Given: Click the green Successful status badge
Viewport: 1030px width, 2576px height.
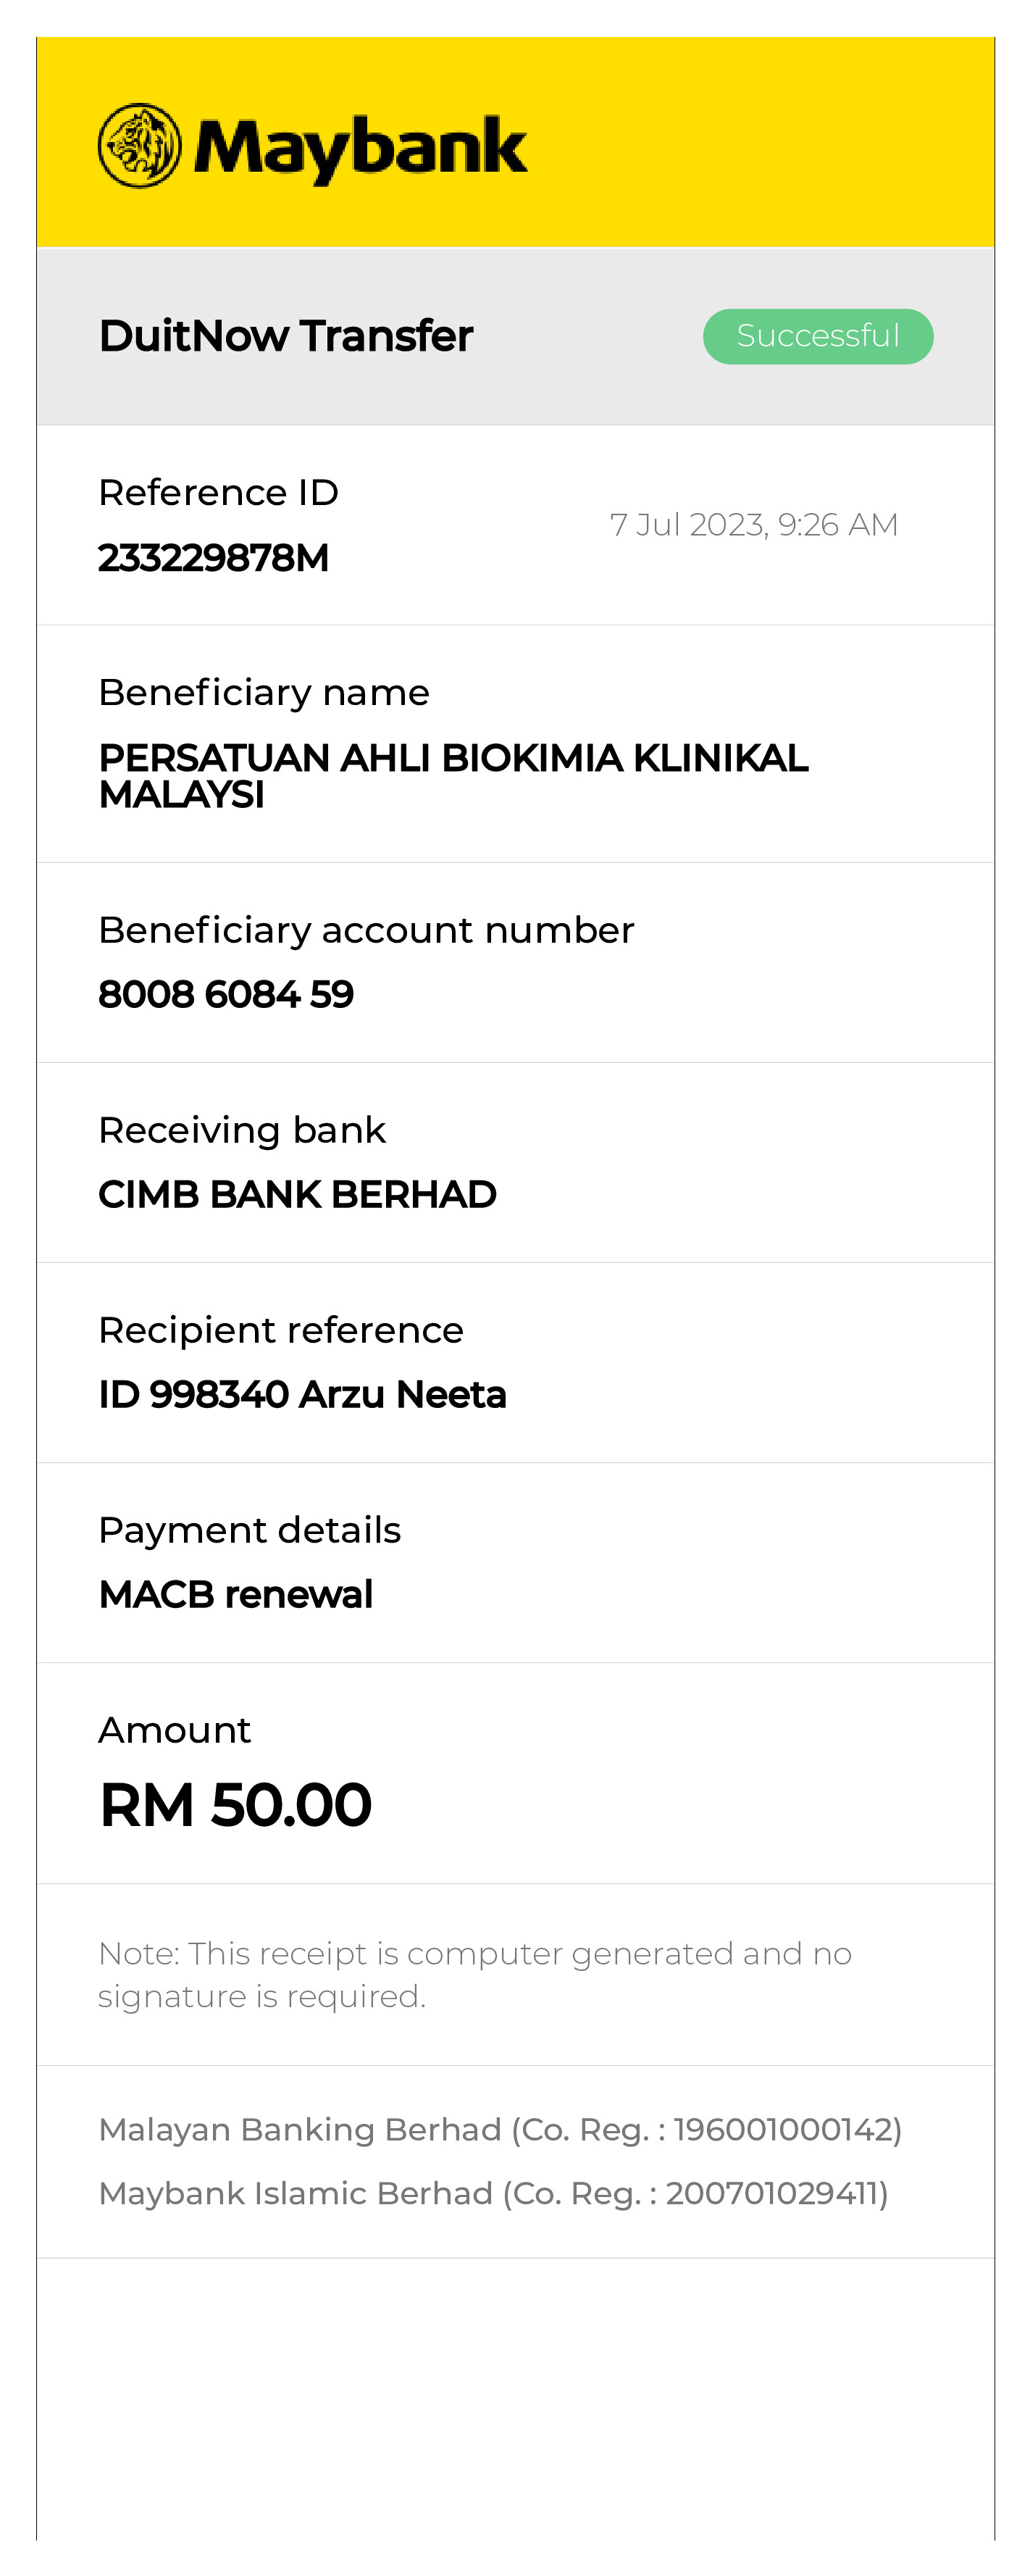Looking at the screenshot, I should (817, 336).
